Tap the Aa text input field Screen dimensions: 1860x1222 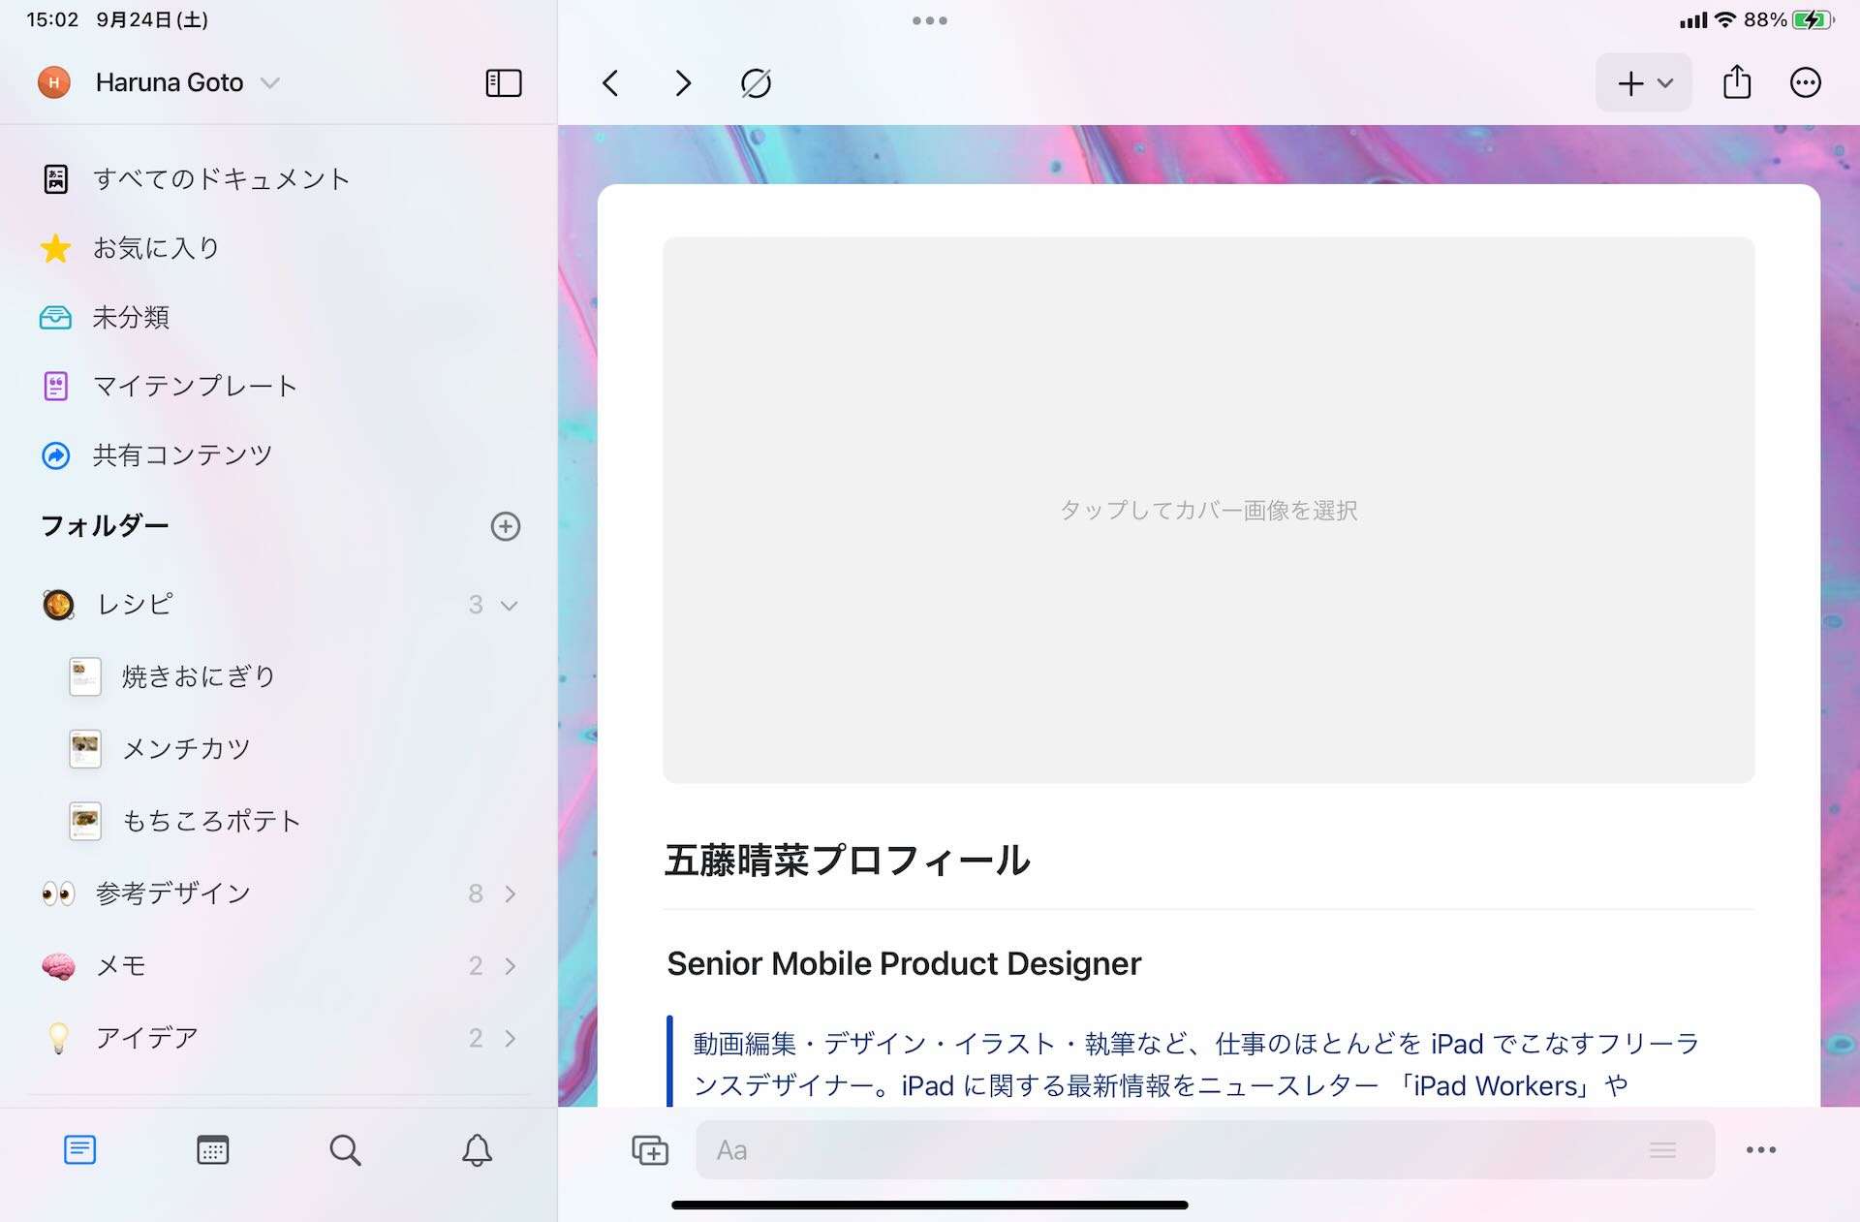click(x=1205, y=1150)
